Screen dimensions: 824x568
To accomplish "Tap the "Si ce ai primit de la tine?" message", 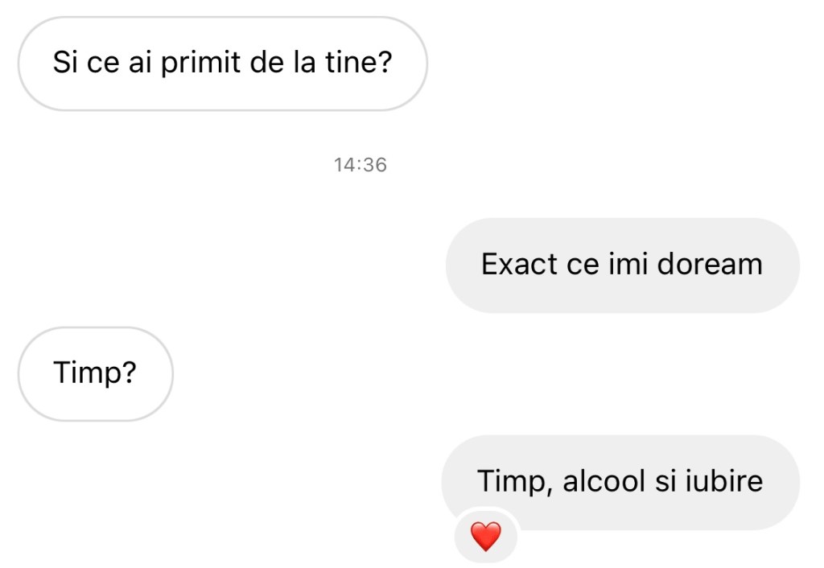I will click(x=222, y=63).
